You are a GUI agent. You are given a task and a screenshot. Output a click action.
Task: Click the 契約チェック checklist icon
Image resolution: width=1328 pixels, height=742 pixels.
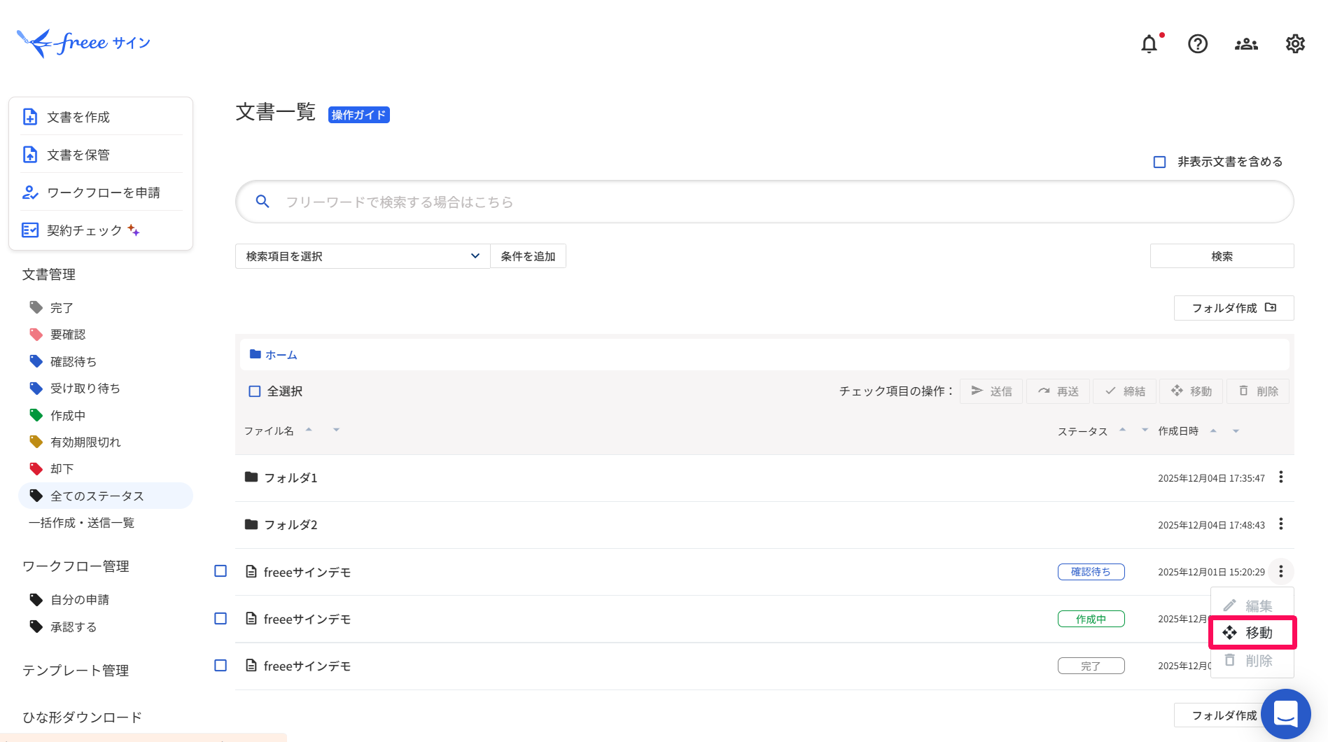pos(30,230)
